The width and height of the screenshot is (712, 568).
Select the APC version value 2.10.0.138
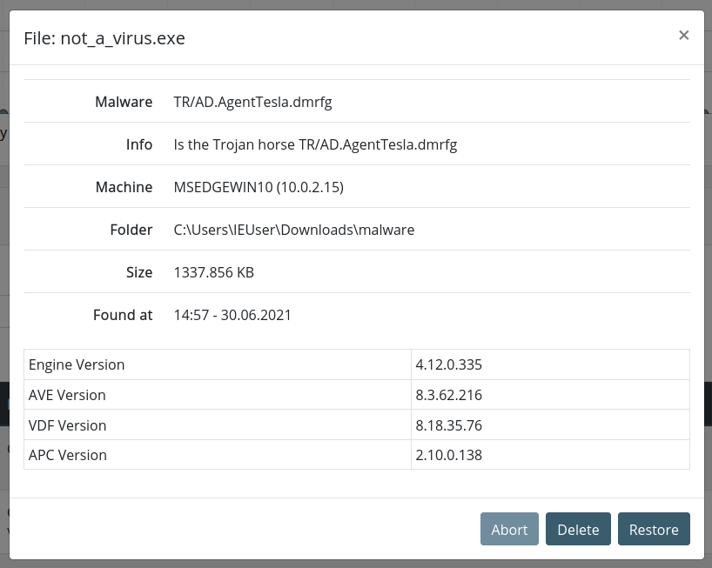coord(449,455)
